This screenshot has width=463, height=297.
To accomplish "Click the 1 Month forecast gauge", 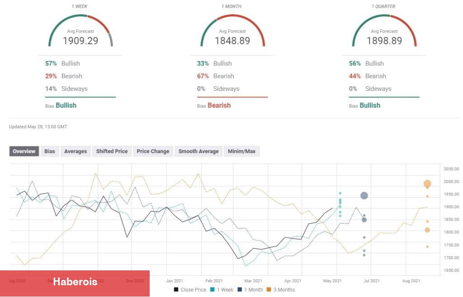I will (232, 32).
